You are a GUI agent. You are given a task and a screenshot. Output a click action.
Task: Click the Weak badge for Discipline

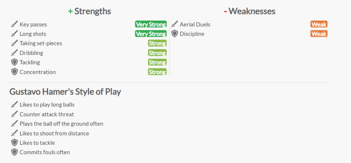coord(319,34)
